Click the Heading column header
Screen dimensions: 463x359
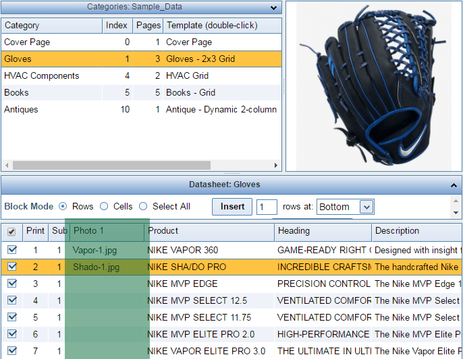[x=323, y=231]
